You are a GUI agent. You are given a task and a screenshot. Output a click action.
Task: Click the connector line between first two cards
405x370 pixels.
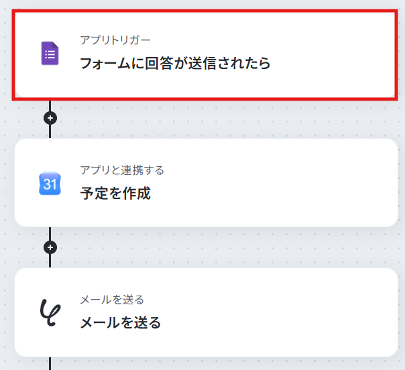(x=50, y=131)
